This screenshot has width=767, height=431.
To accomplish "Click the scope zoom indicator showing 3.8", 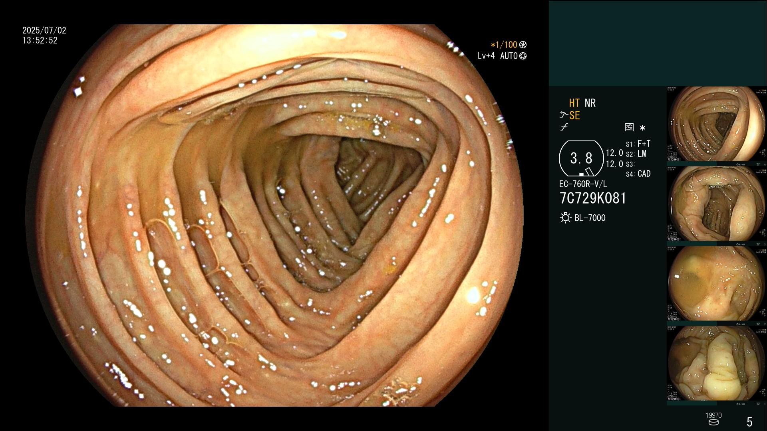I will coord(581,158).
